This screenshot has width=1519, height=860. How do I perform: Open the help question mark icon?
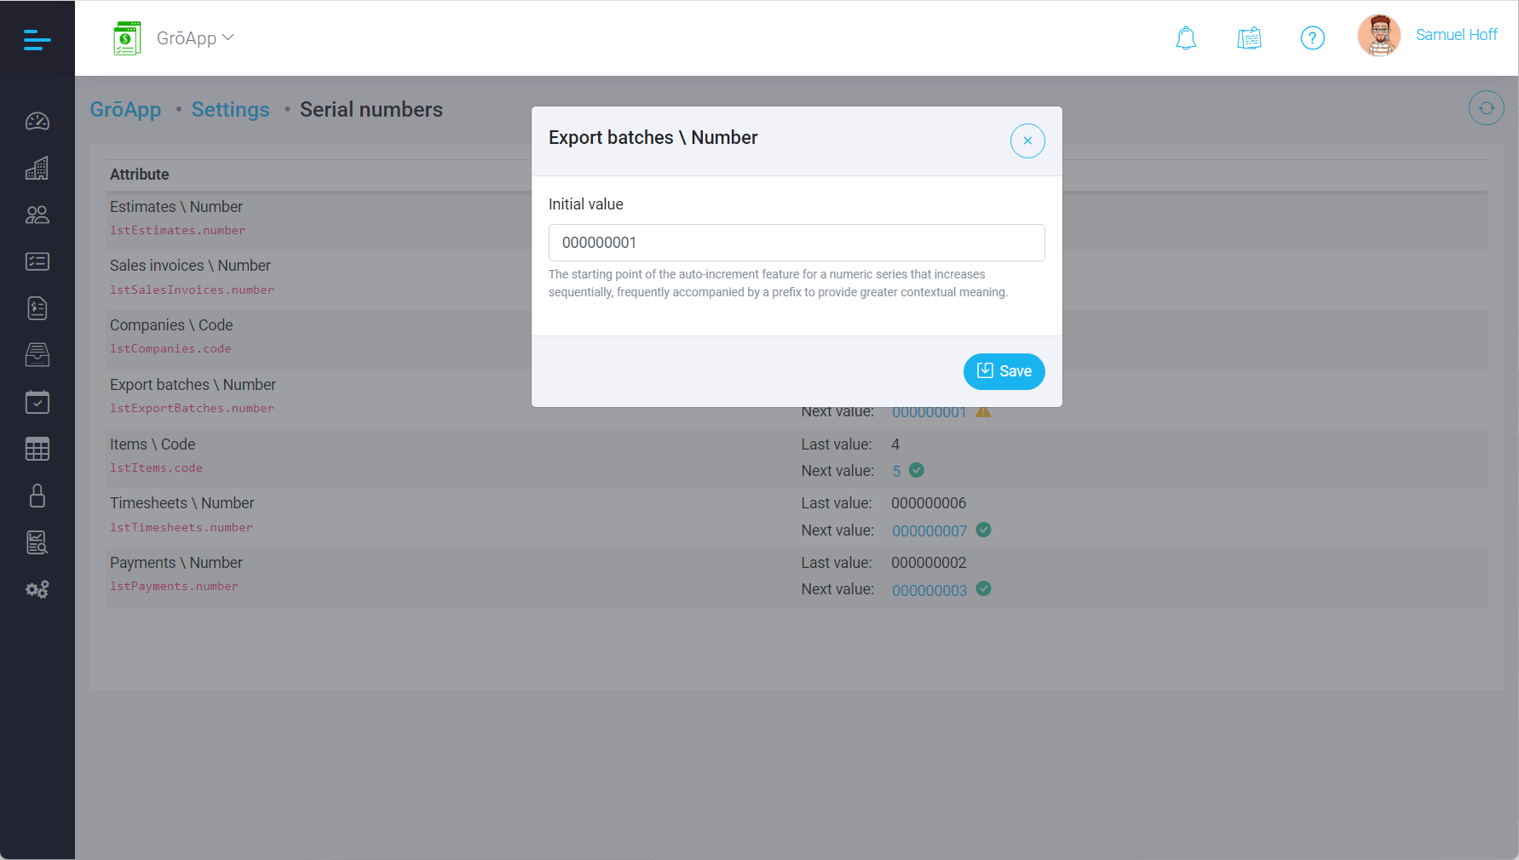click(x=1312, y=37)
